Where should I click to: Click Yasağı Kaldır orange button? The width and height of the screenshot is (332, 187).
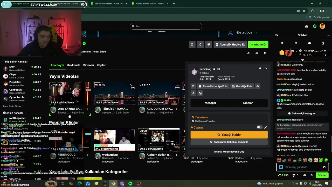coord(229,135)
